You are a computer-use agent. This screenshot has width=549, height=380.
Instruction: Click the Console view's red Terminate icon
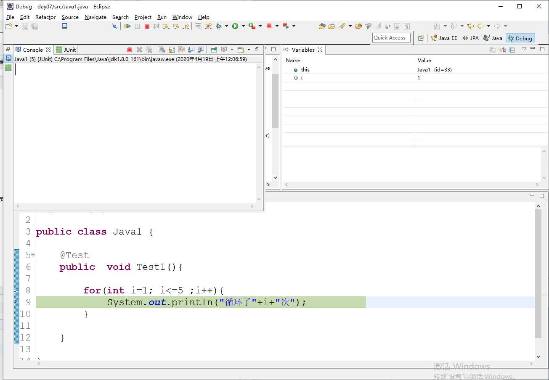point(130,50)
